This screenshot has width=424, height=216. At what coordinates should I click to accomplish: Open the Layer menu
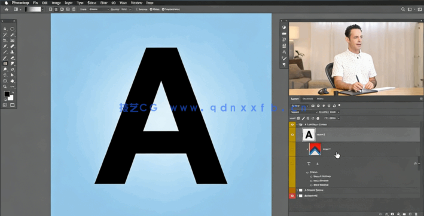[68, 3]
